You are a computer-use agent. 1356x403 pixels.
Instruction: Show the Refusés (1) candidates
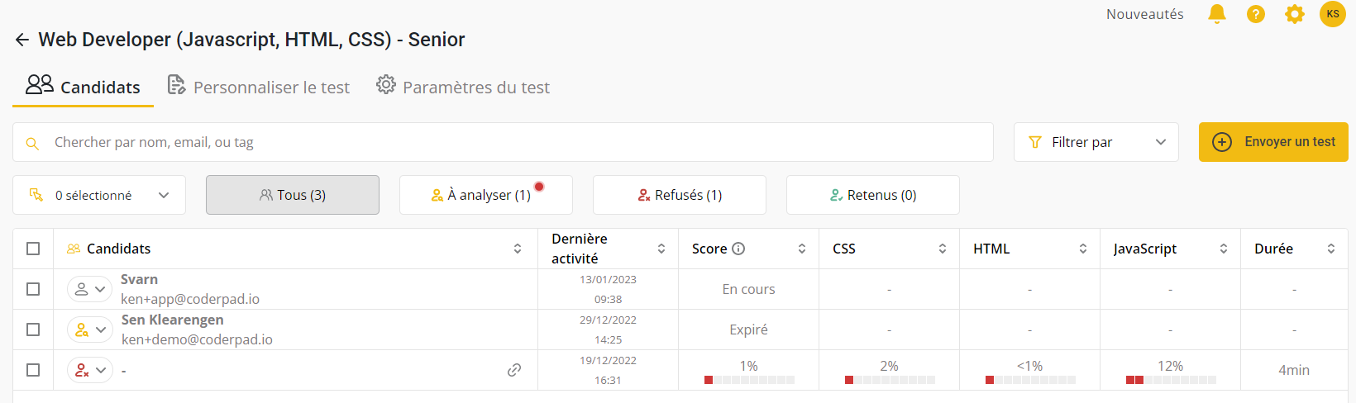point(680,195)
